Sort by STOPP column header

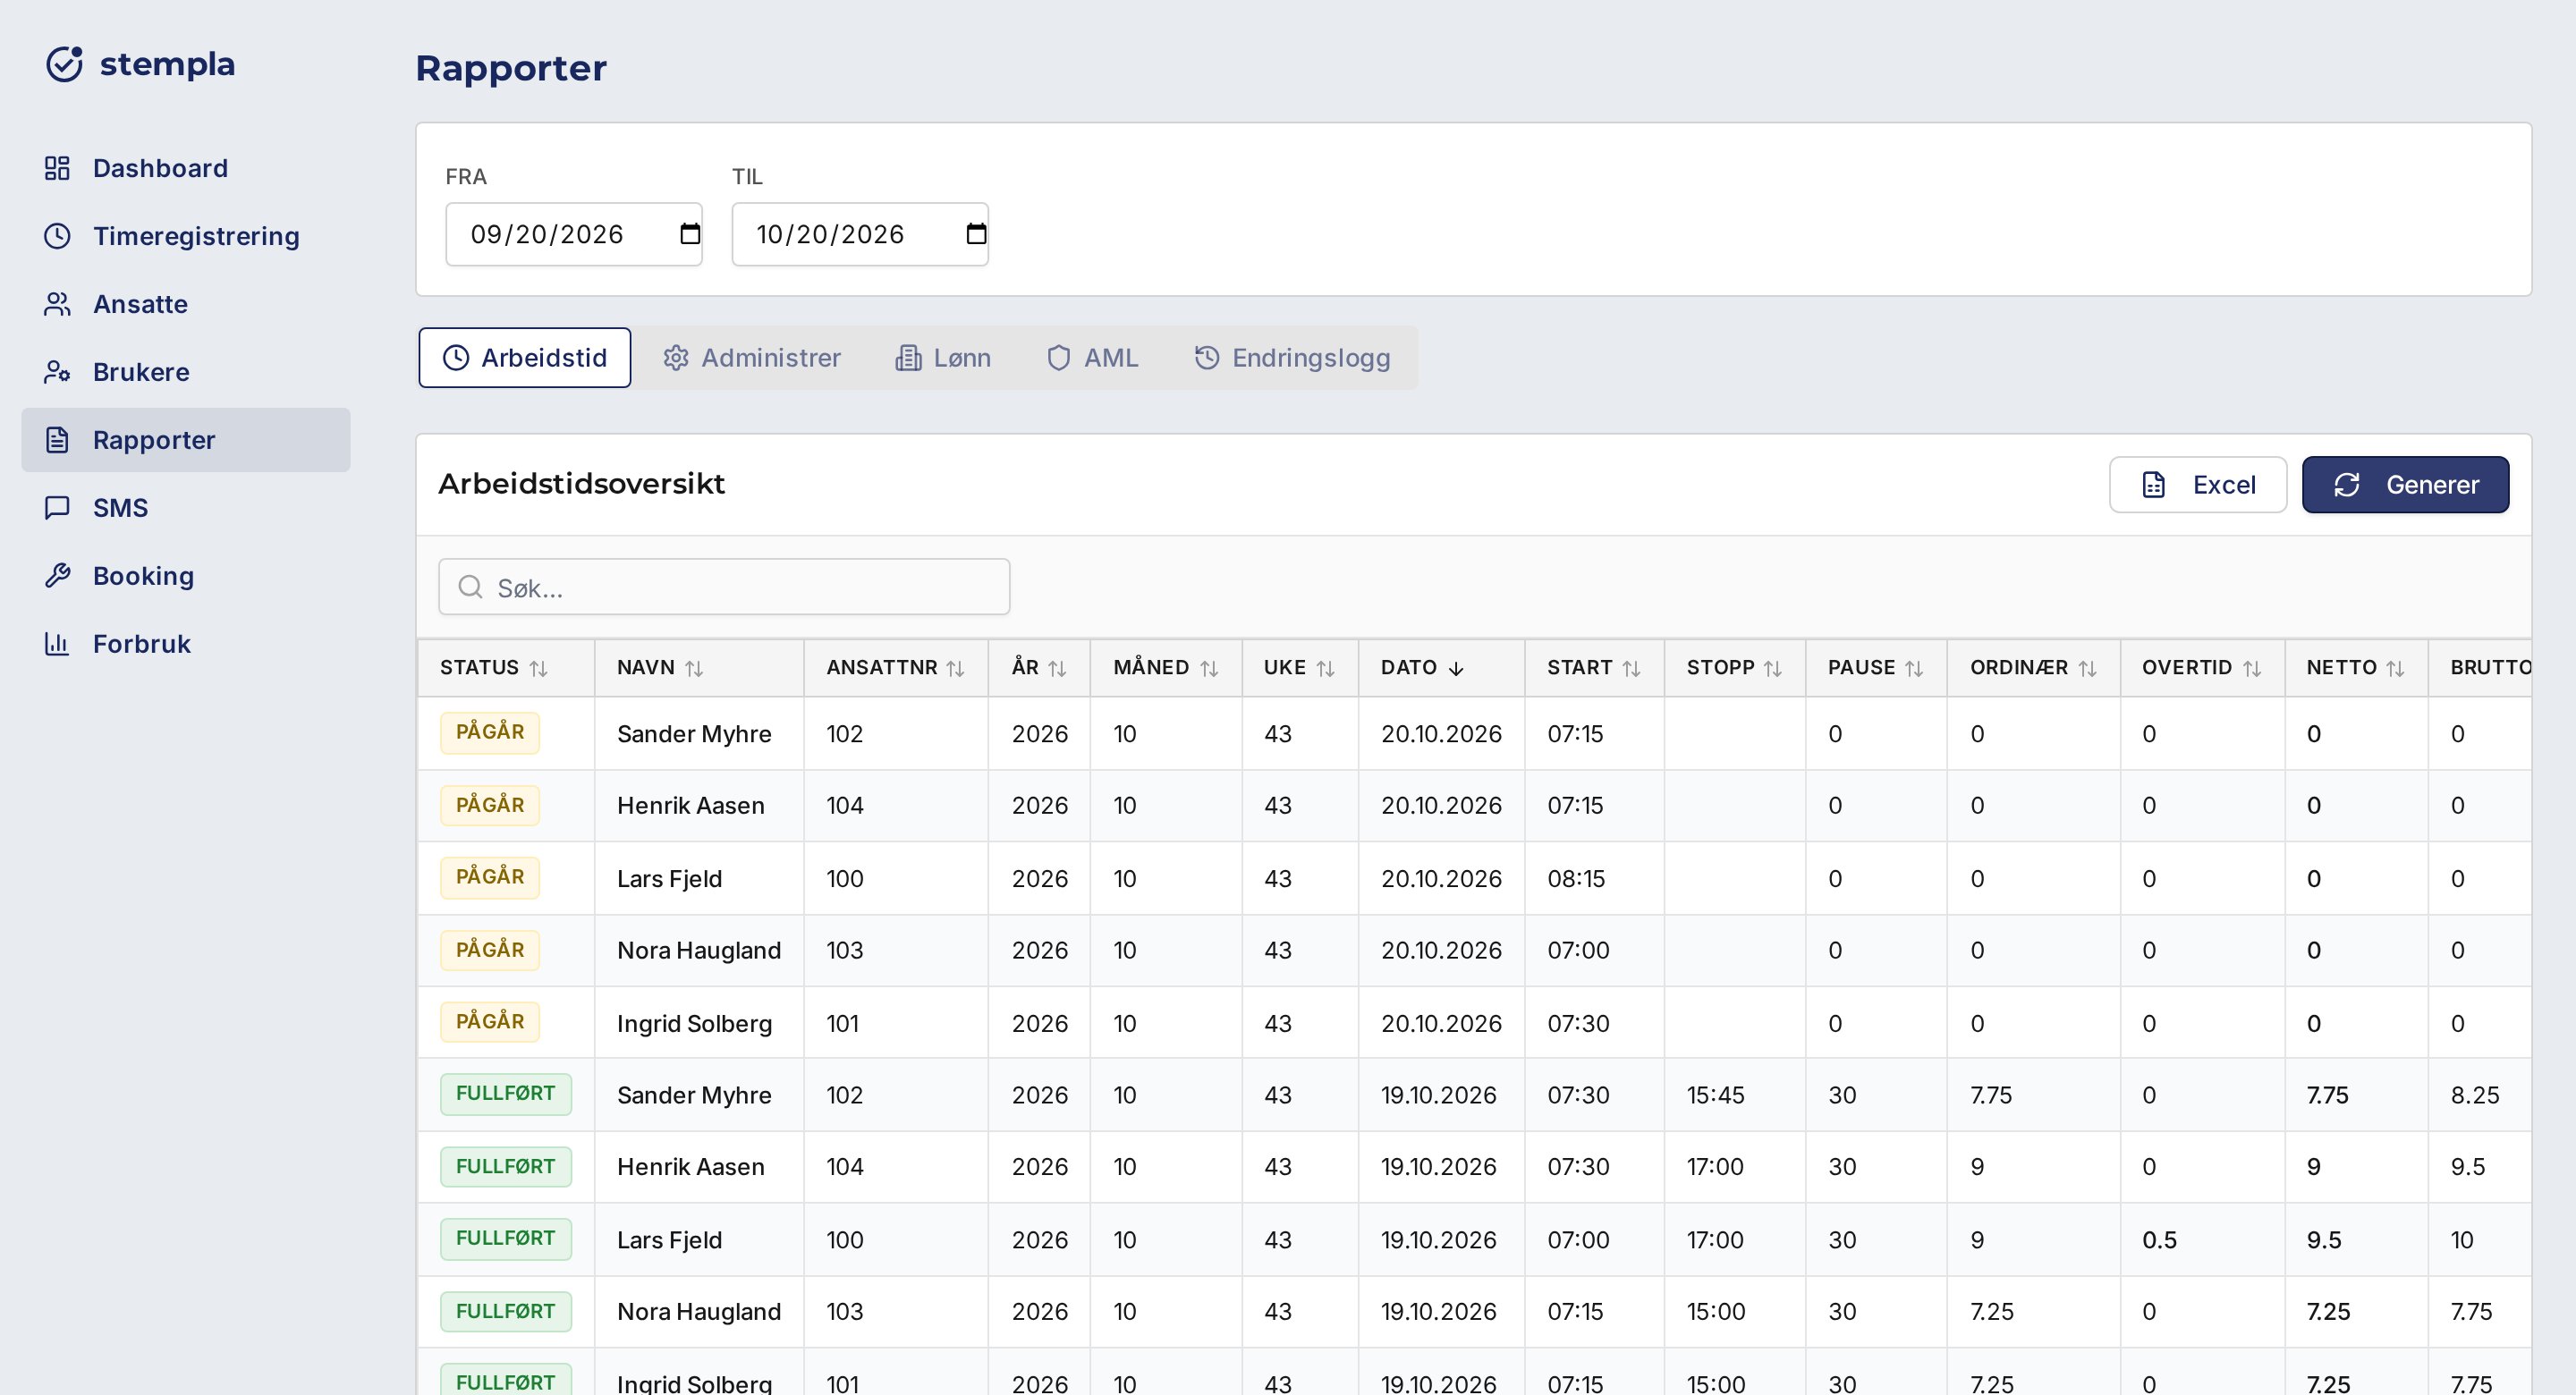(x=1734, y=668)
